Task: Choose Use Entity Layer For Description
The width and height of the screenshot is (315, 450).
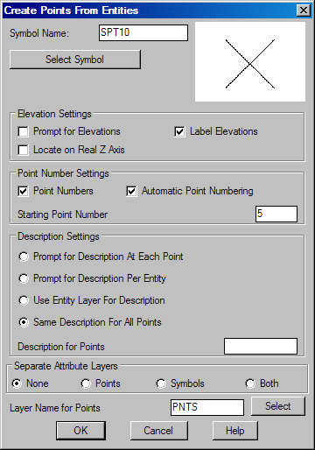Action: pyautogui.click(x=24, y=300)
